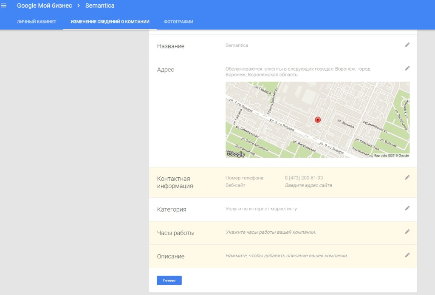Click pencil icon to edit Категория
The width and height of the screenshot is (435, 295).
point(407,208)
